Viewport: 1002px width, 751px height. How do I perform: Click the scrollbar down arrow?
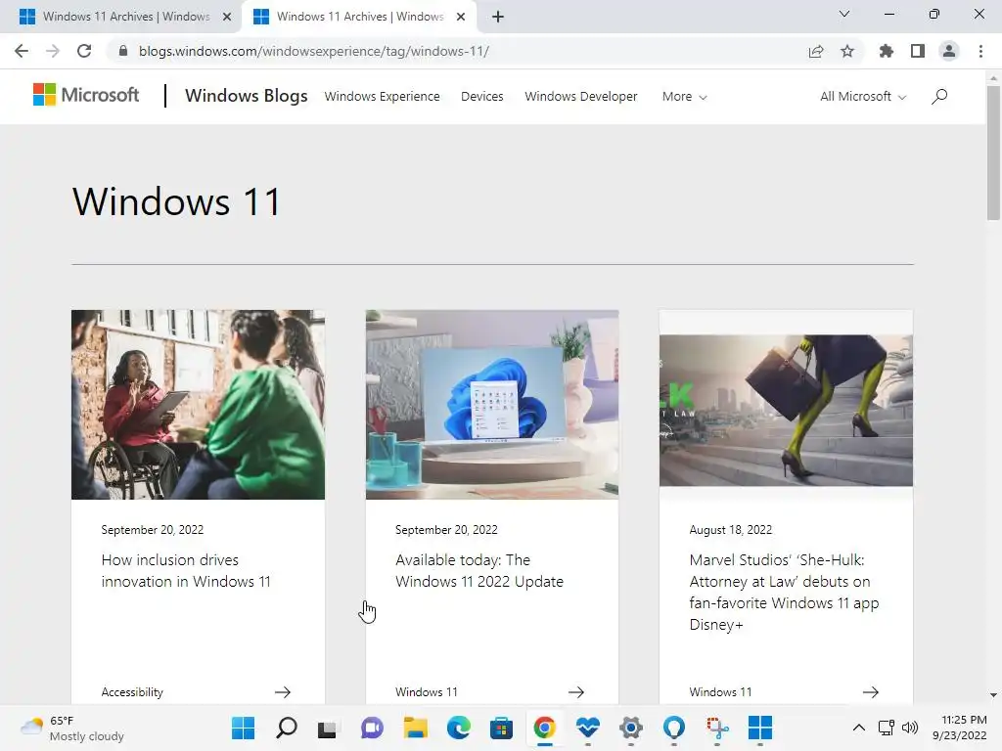pos(993,695)
